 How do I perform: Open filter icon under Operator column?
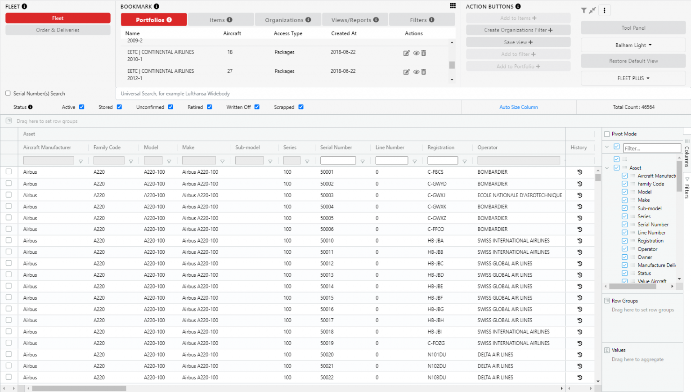tap(565, 161)
